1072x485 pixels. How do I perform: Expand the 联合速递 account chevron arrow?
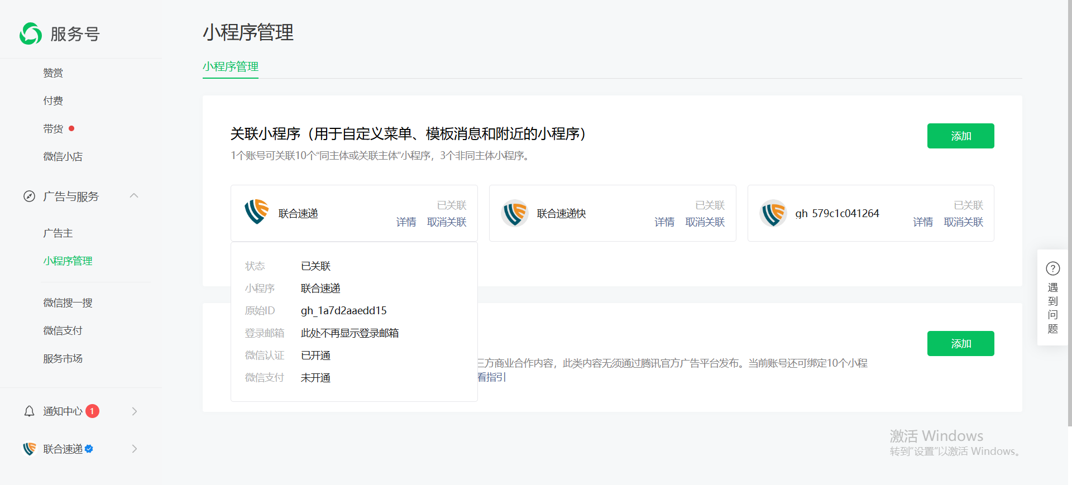pyautogui.click(x=134, y=449)
